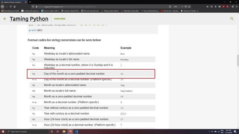Viewport: 239px width, 134px height.
Task: Open 'HttpClient scrape data' bookmark
Action: click(130, 11)
